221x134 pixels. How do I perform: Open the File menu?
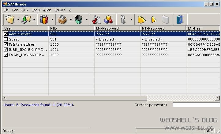(6, 10)
